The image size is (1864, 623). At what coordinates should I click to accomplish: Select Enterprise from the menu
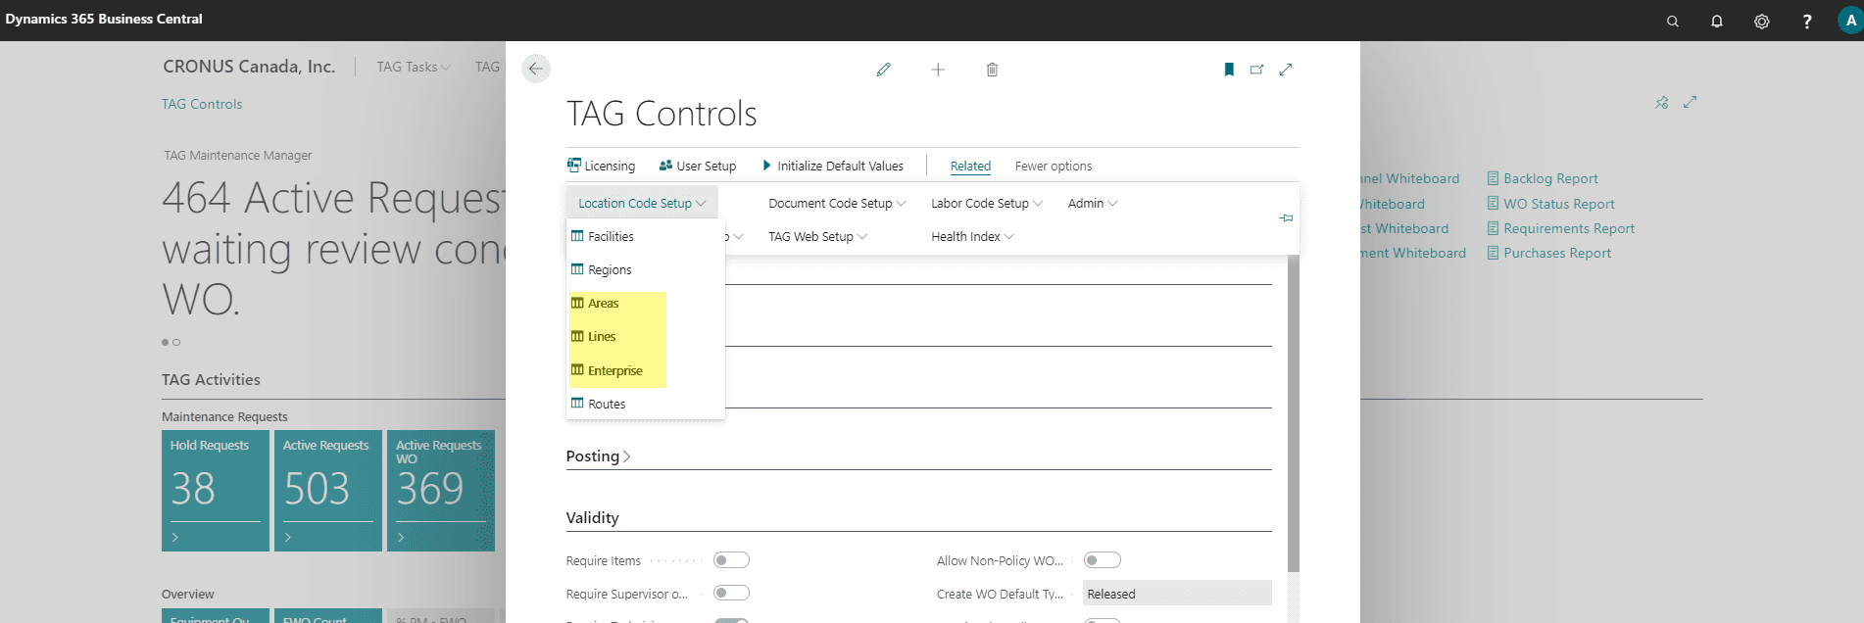click(x=645, y=370)
